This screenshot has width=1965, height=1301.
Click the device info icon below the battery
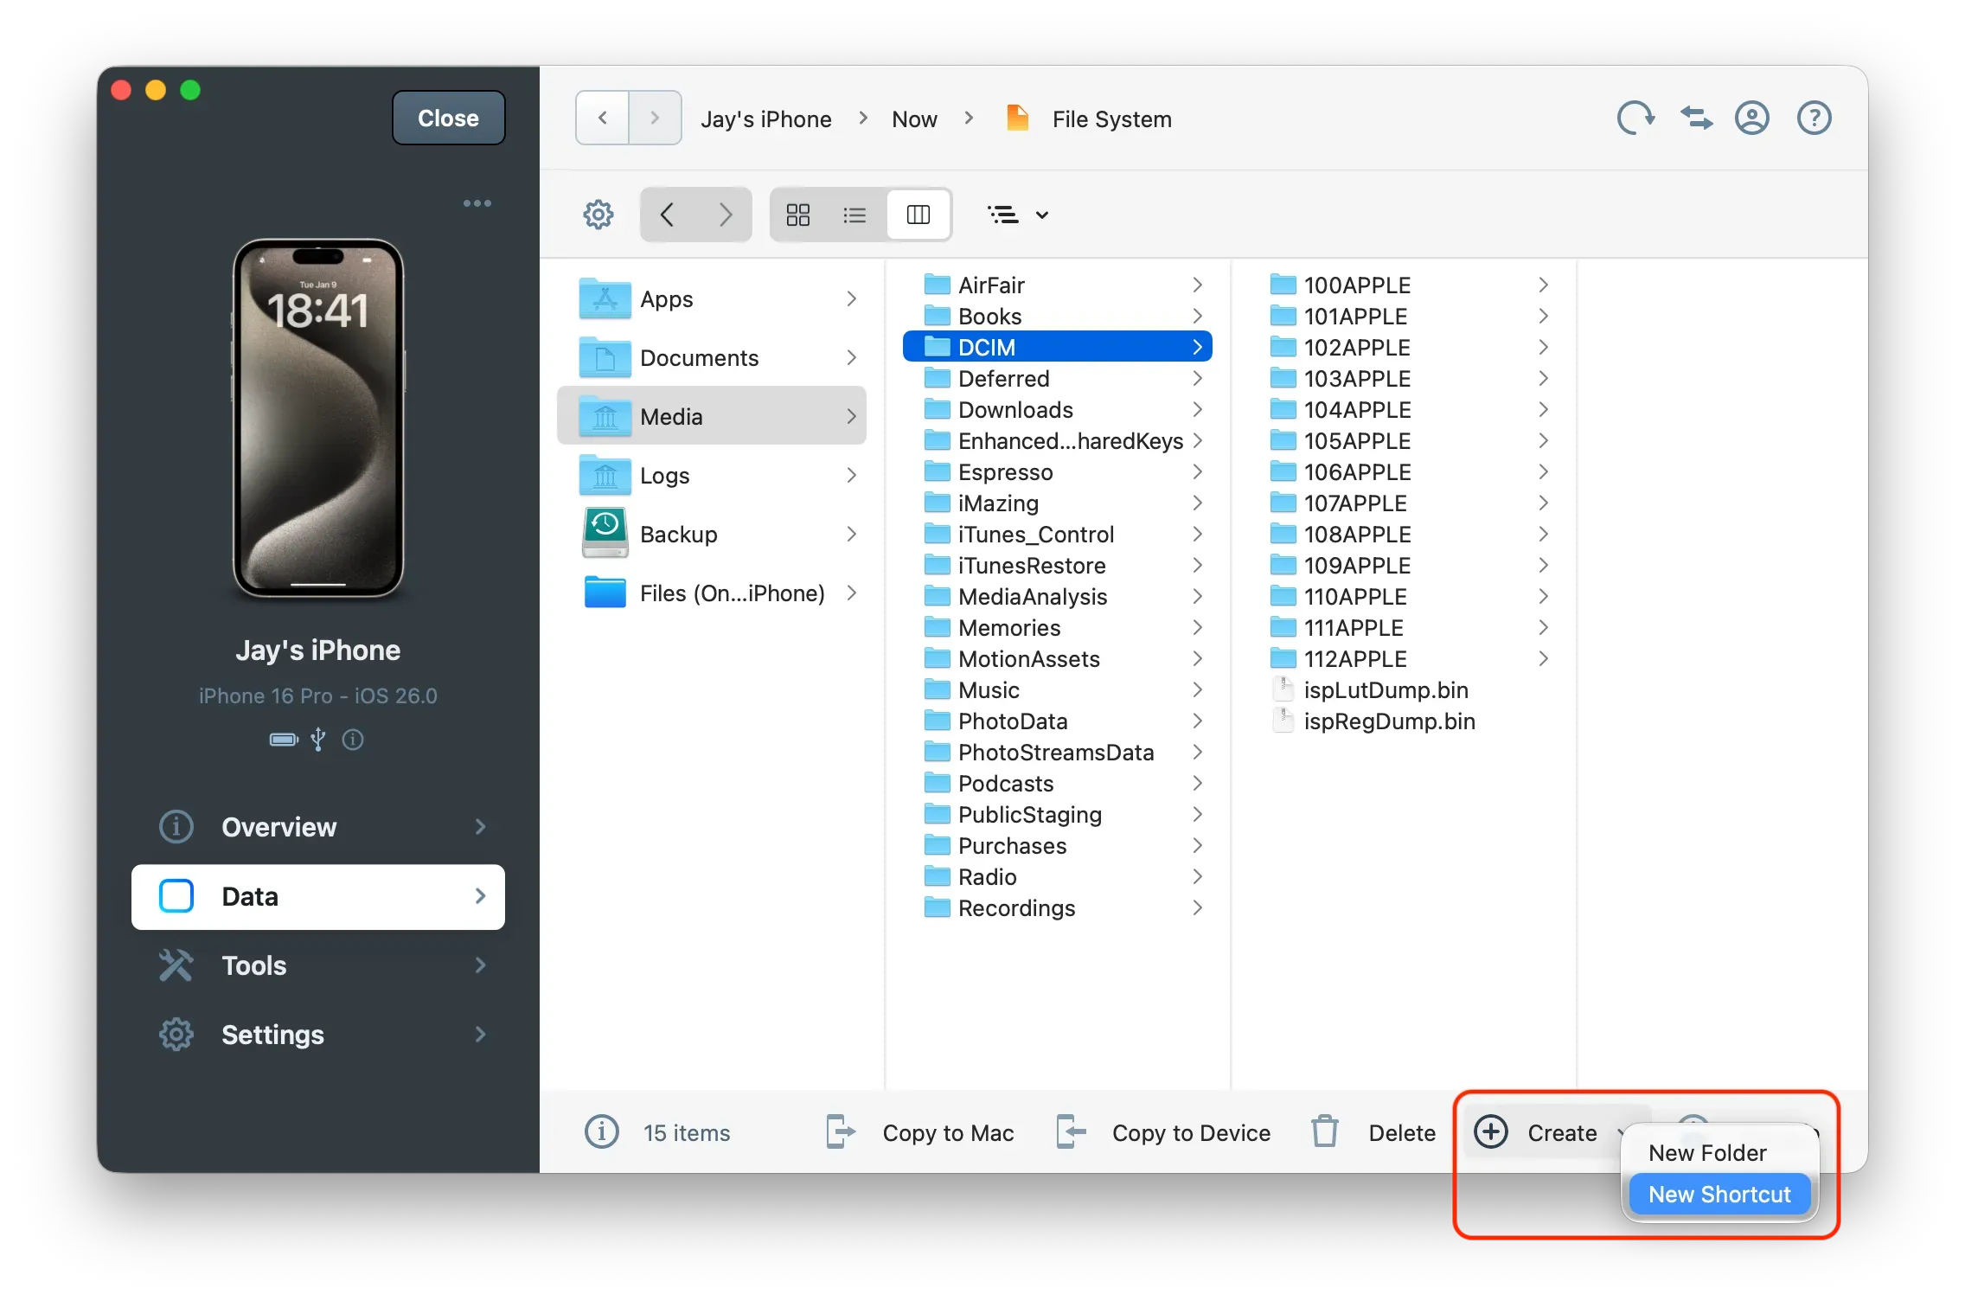coord(352,740)
